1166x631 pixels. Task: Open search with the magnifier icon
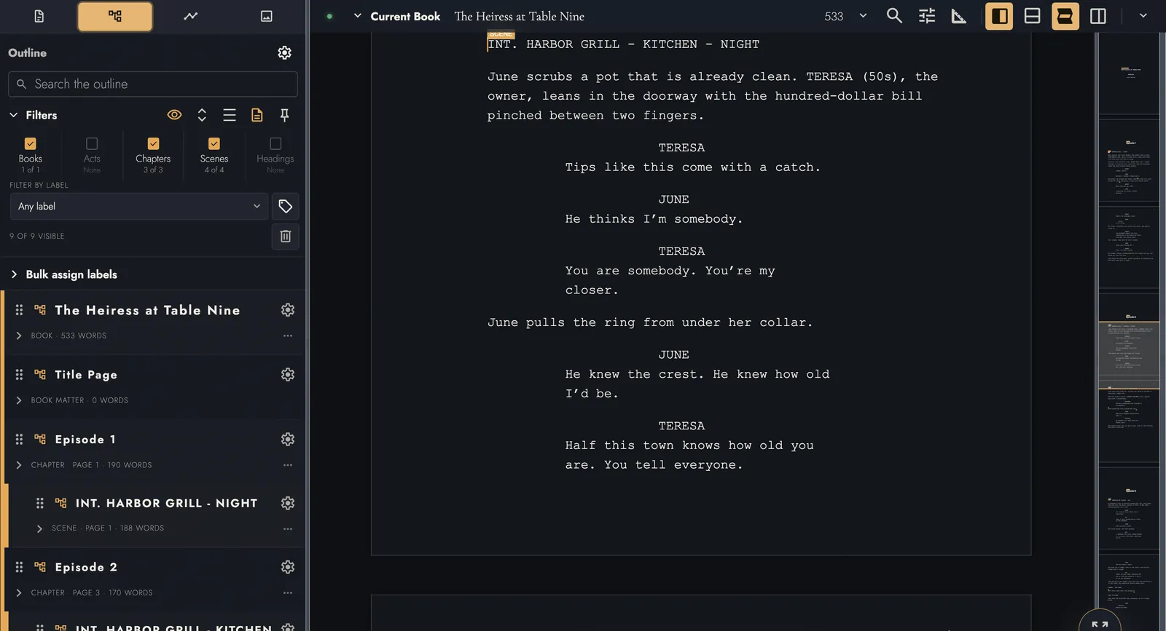coord(894,16)
